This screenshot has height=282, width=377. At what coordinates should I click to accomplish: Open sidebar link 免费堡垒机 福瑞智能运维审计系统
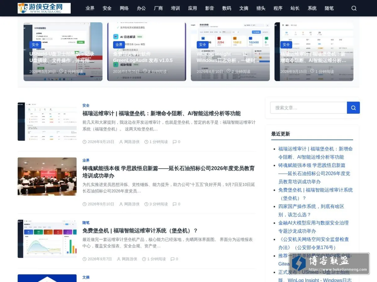pyautogui.click(x=315, y=194)
